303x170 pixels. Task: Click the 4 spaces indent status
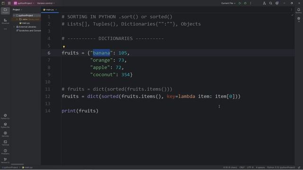pyautogui.click(x=260, y=167)
